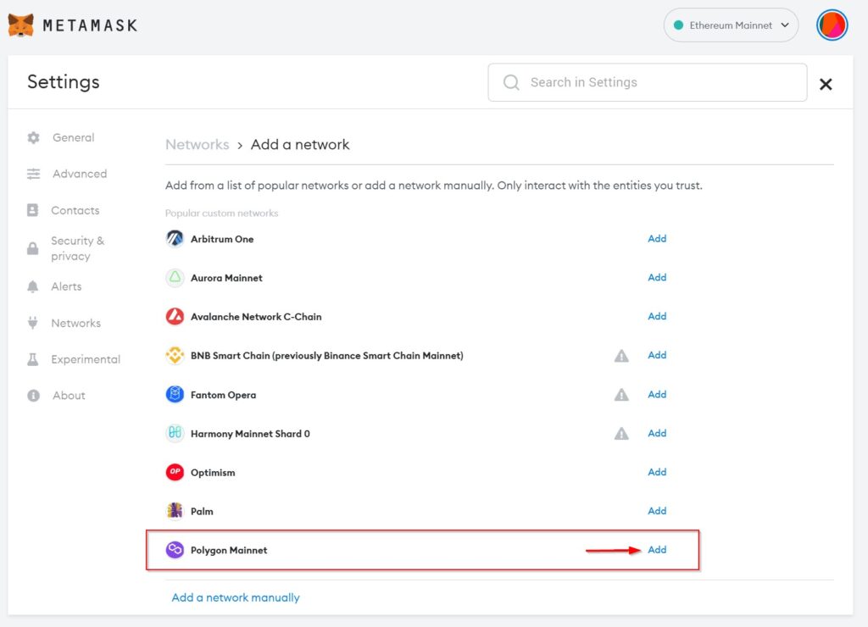Select Experimental in the sidebar

(x=85, y=359)
